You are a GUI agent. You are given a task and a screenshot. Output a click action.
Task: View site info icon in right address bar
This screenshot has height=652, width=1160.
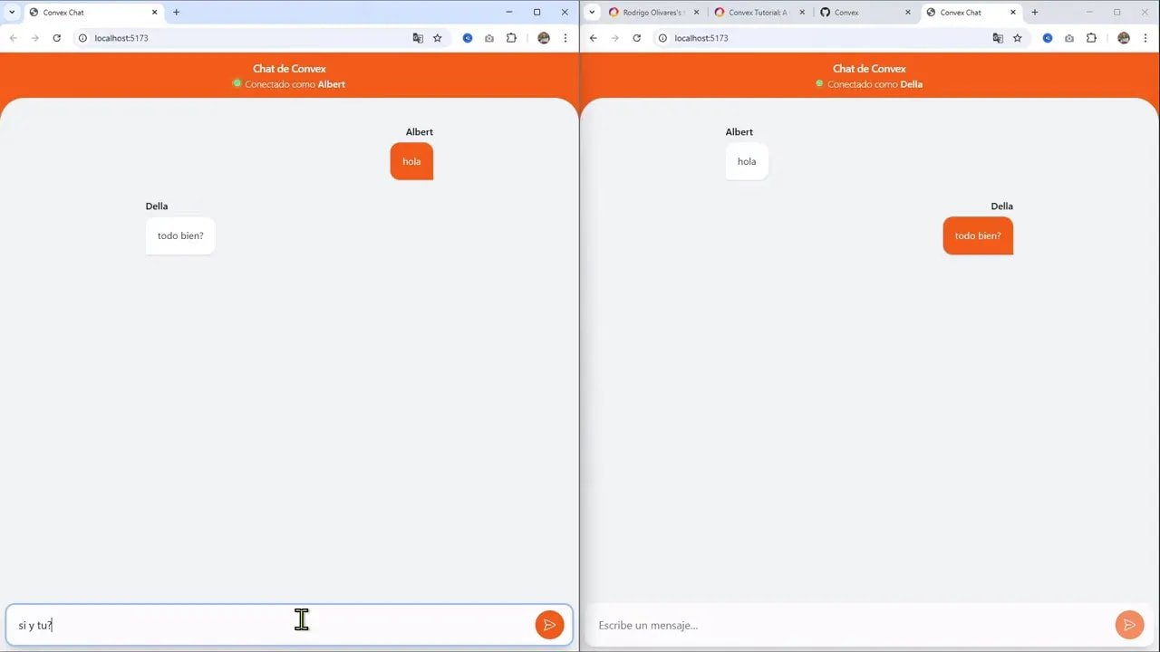[x=662, y=38]
